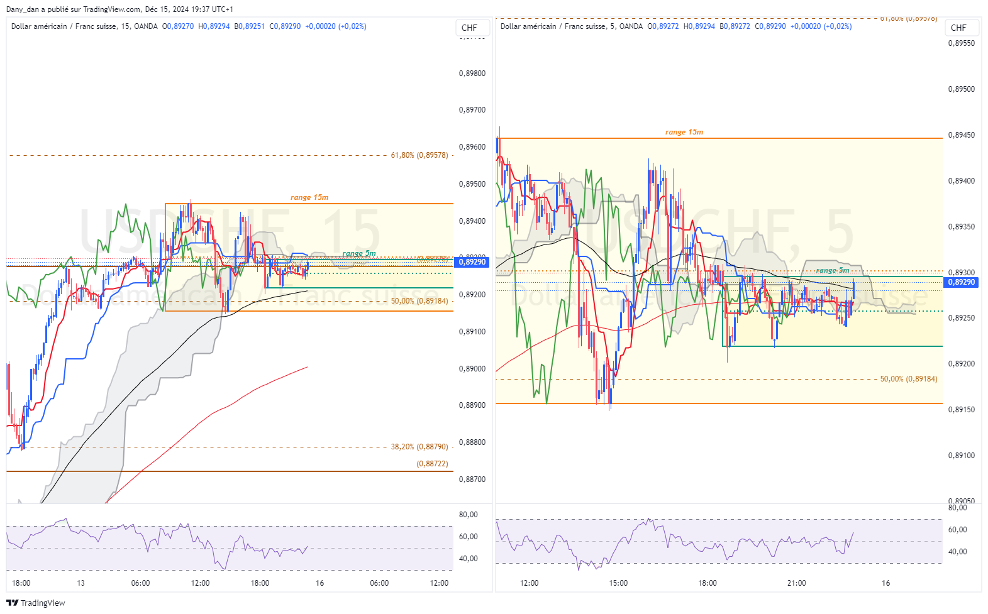The width and height of the screenshot is (988, 614).
Task: Click the "Dany_dan a publié sur TradingView.com" header text
Action: tap(74, 9)
